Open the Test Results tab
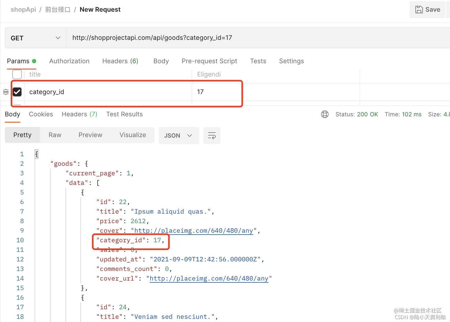This screenshot has width=450, height=322. click(124, 114)
